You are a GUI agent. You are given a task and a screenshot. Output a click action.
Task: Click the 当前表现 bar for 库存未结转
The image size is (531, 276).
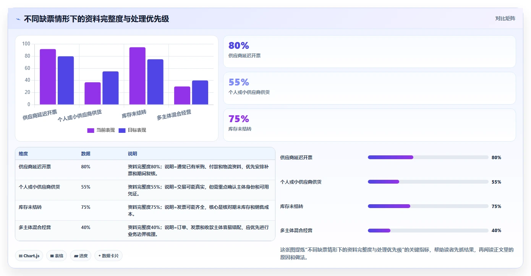(x=137, y=76)
